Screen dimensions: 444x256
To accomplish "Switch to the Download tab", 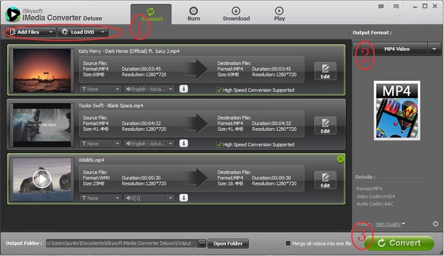I will click(x=236, y=14).
